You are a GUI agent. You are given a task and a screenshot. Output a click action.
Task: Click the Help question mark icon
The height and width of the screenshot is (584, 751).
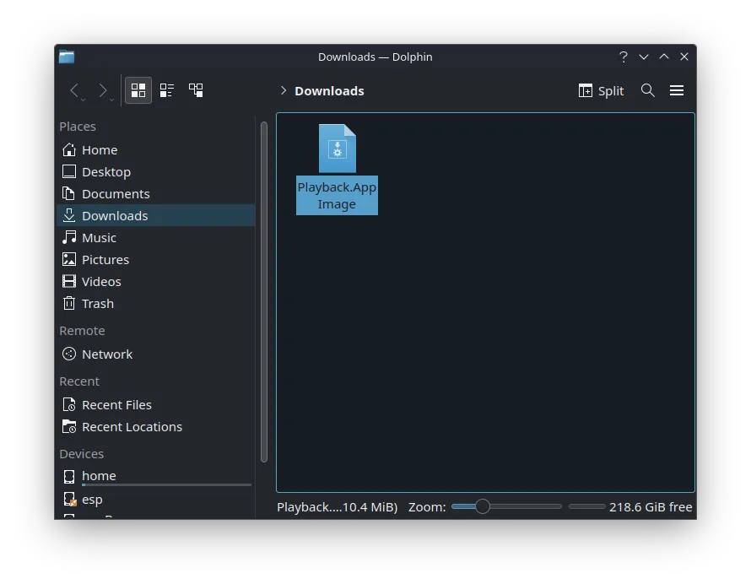point(623,57)
